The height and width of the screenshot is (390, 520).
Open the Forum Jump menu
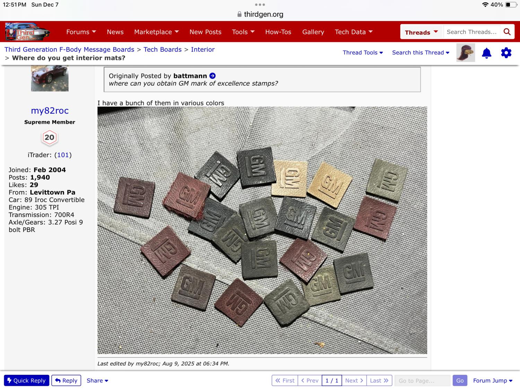coord(492,381)
